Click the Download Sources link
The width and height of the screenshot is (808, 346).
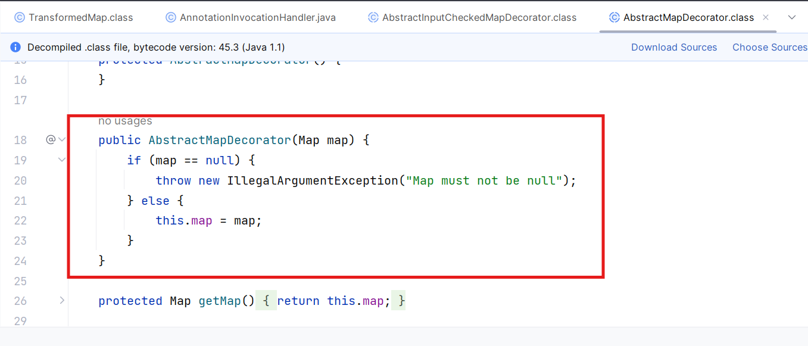[x=674, y=47]
